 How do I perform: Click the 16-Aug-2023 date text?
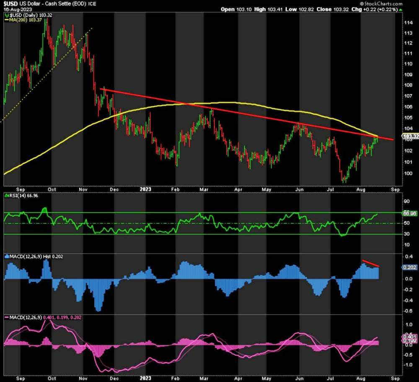tap(15, 9)
